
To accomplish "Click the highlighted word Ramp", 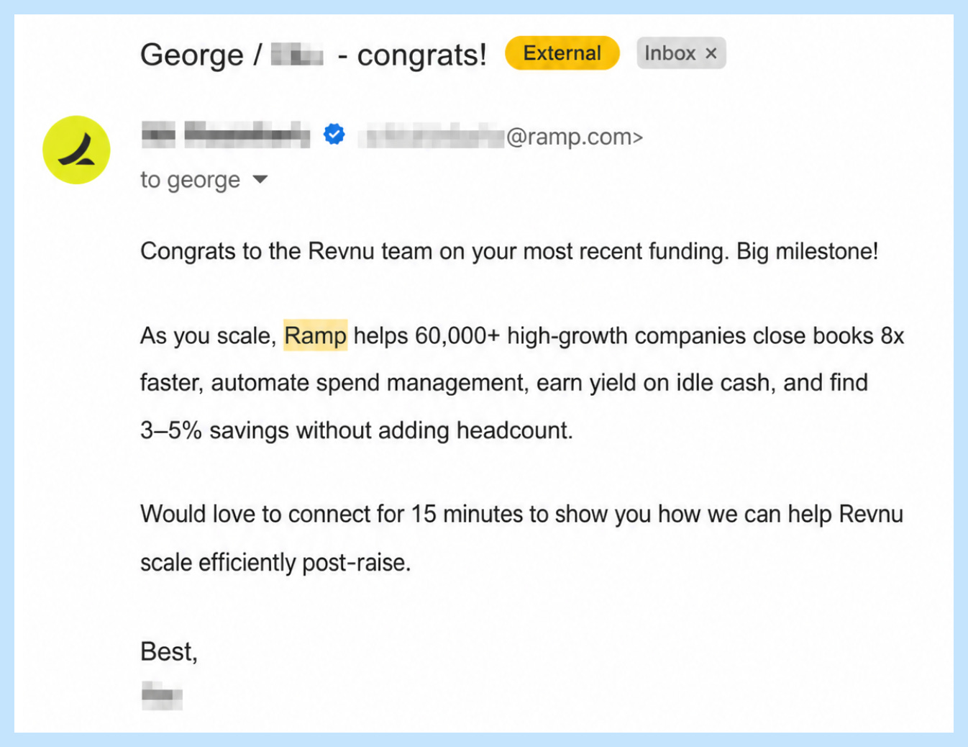I will (315, 335).
